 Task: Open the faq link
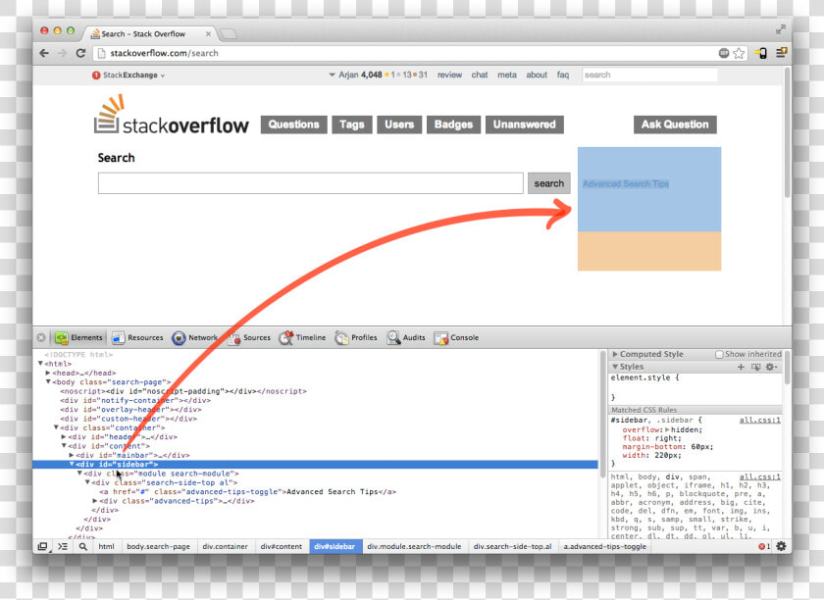(x=563, y=75)
